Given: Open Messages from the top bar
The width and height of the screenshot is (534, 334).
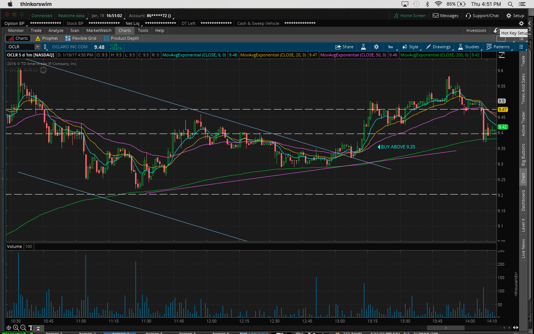Looking at the screenshot, I should (x=445, y=16).
